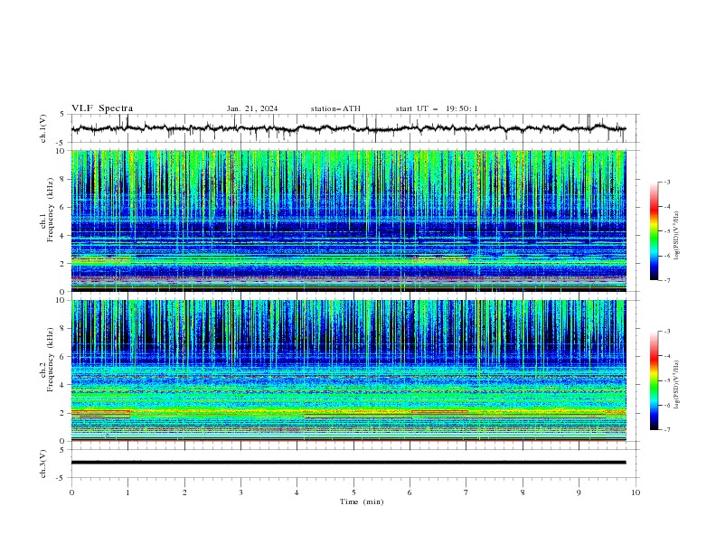Click time axis tick label "9"
716x553 pixels.
[579, 492]
